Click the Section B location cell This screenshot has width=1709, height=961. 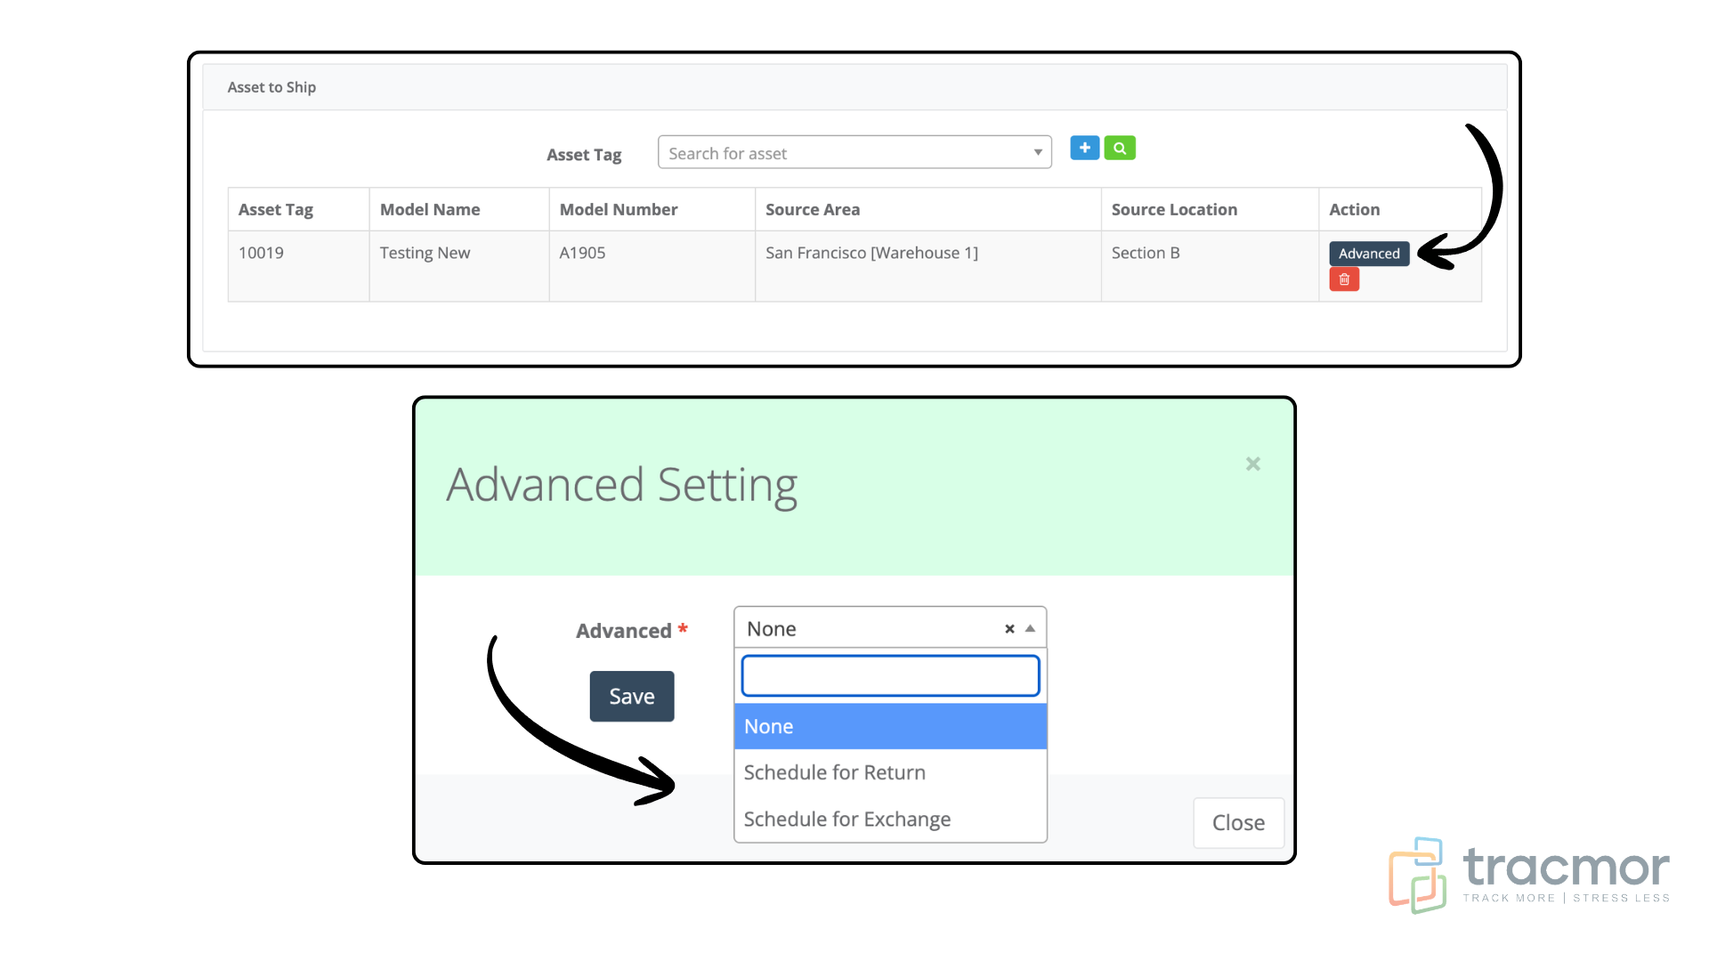pyautogui.click(x=1210, y=266)
